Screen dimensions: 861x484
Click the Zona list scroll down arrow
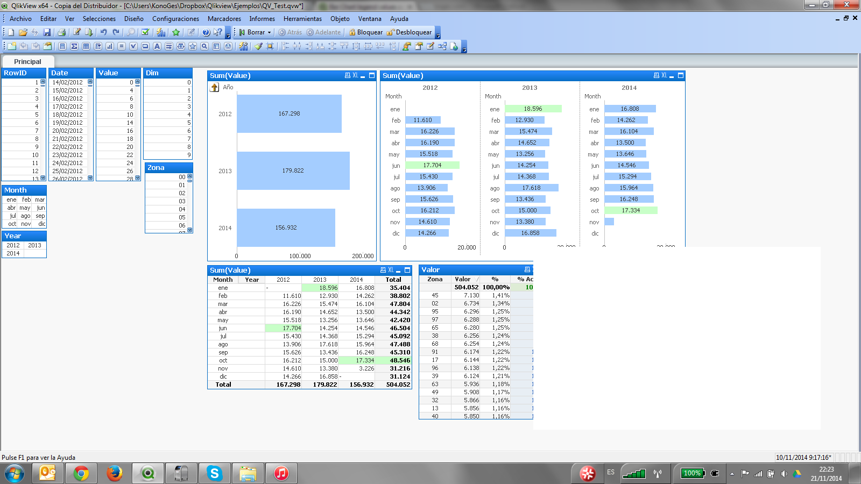(x=190, y=230)
